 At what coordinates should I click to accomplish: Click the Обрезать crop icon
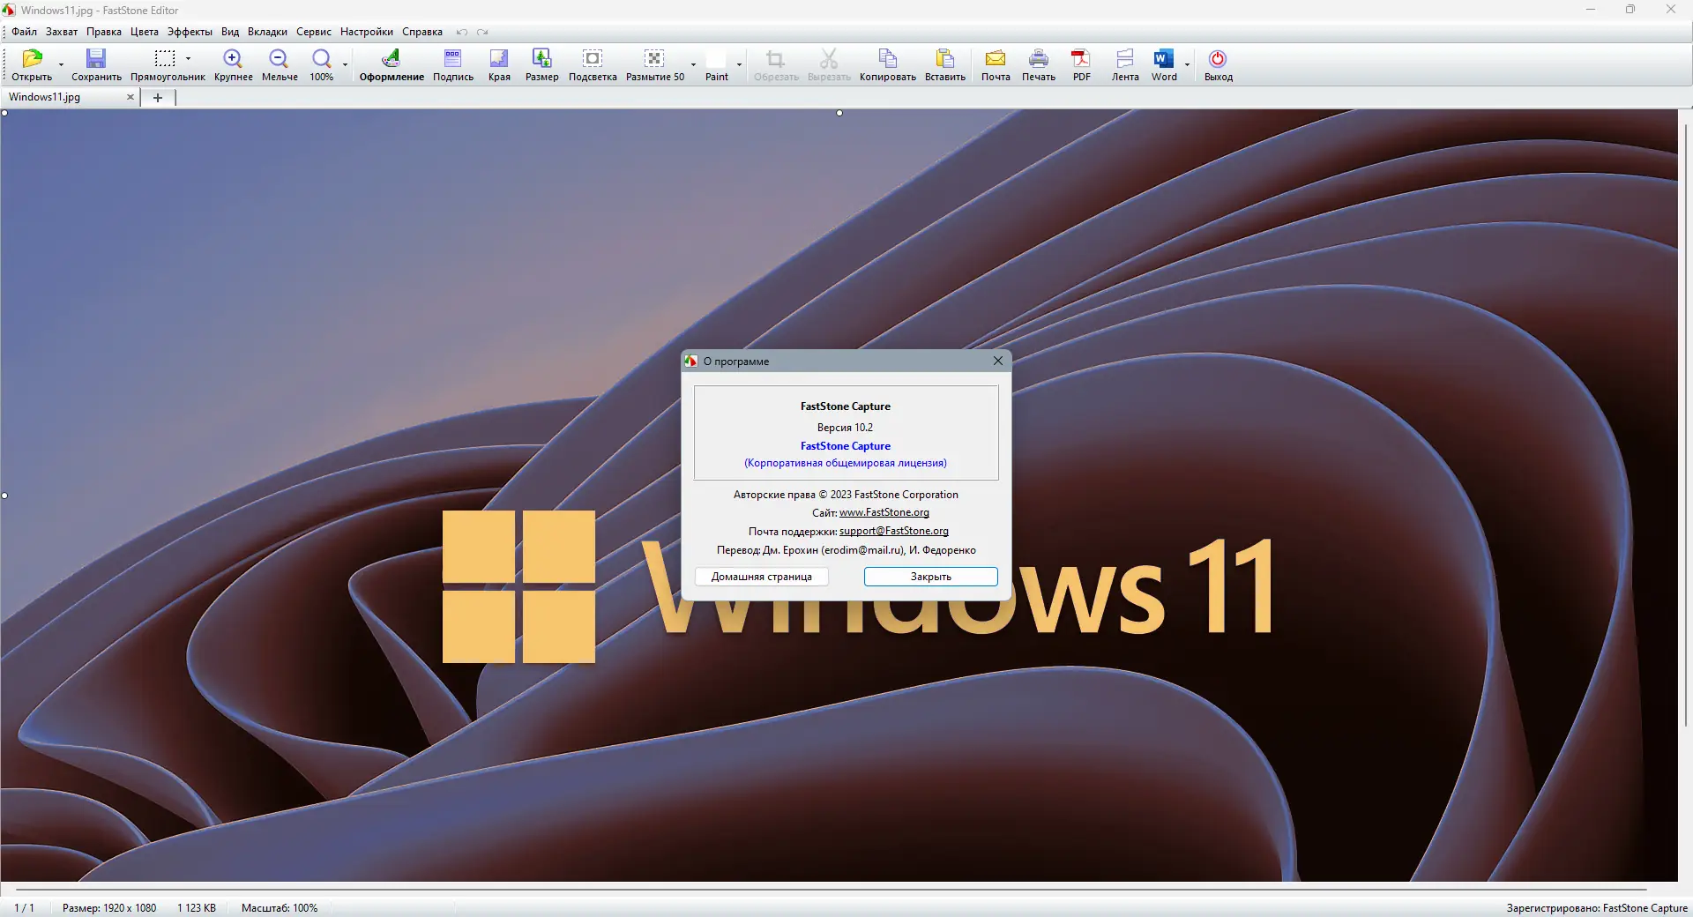(x=775, y=59)
